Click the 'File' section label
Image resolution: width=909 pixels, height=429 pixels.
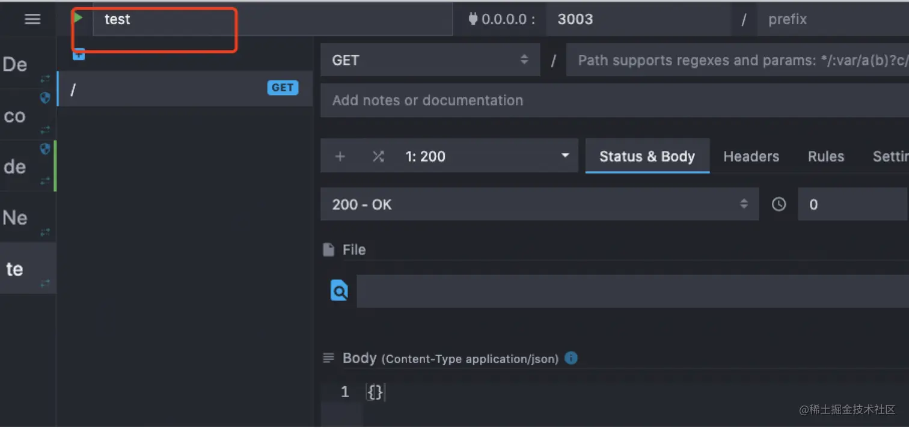[x=354, y=249]
